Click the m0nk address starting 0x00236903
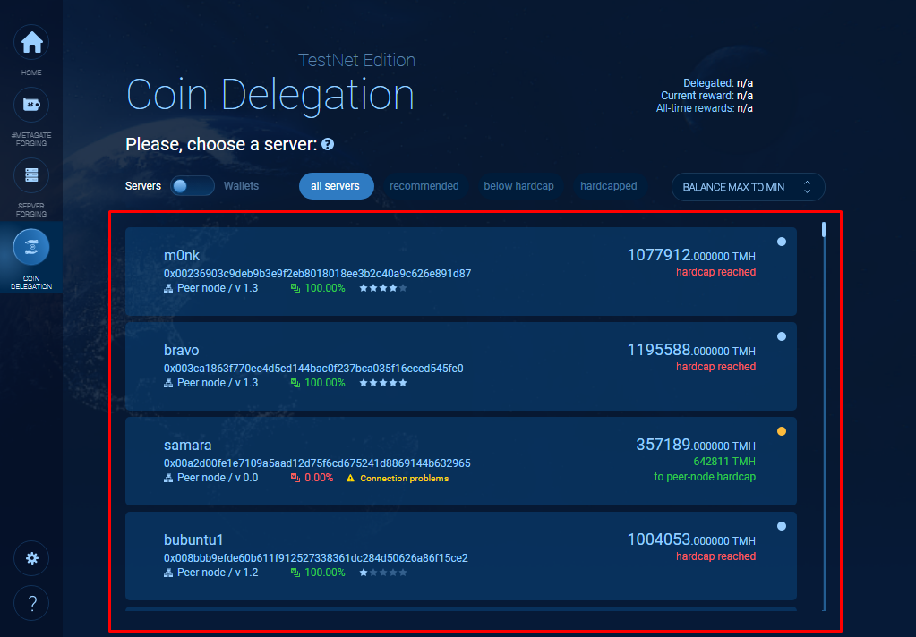916x637 pixels. click(317, 273)
